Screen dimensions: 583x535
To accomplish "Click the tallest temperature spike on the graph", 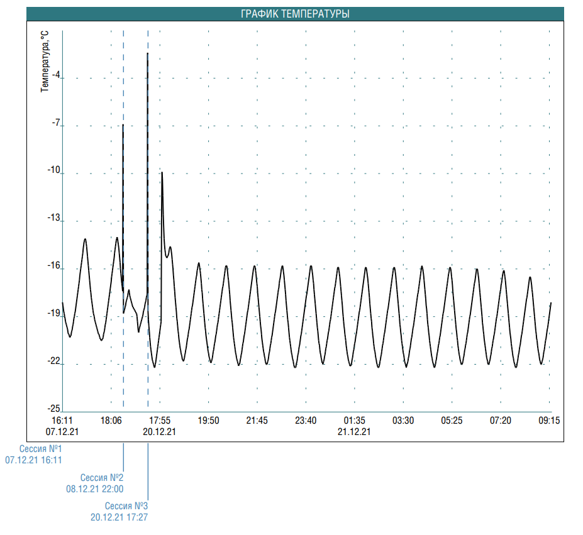I will pyautogui.click(x=148, y=55).
